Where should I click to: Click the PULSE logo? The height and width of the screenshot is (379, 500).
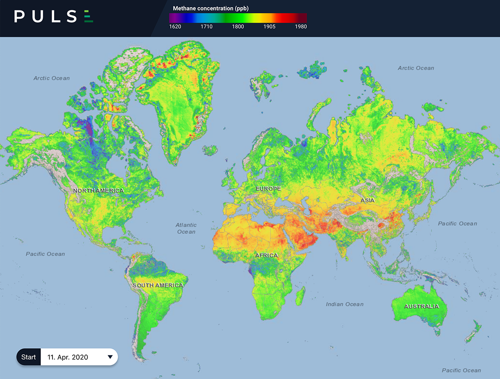(54, 17)
